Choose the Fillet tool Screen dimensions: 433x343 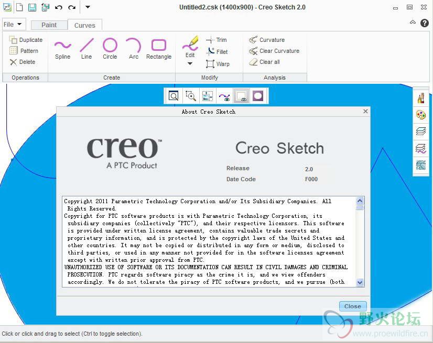coord(218,52)
